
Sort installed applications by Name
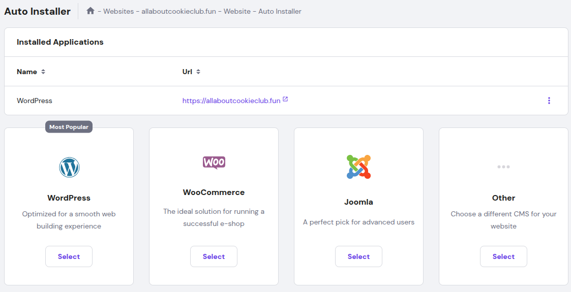[x=43, y=72]
